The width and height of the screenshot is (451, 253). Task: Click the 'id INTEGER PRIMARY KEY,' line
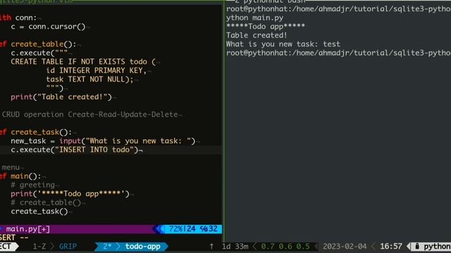click(x=97, y=70)
